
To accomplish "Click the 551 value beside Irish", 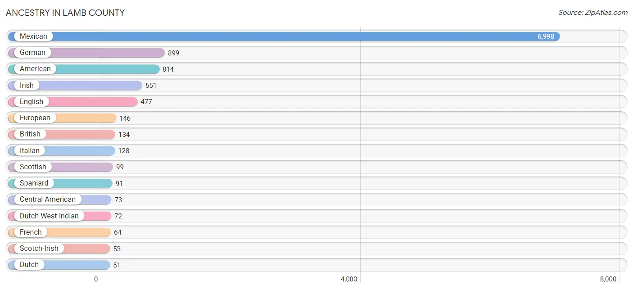I will (x=151, y=86).
